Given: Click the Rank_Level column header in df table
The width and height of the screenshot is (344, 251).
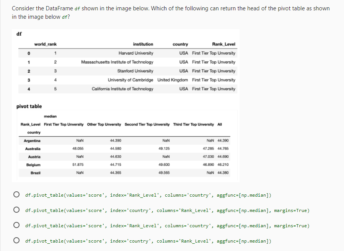Looking at the screenshot, I should pyautogui.click(x=223, y=44).
